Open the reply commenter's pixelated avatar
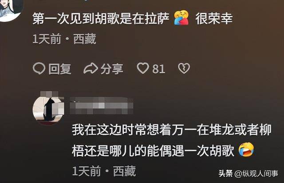This screenshot has height=183, width=284. [x=48, y=108]
